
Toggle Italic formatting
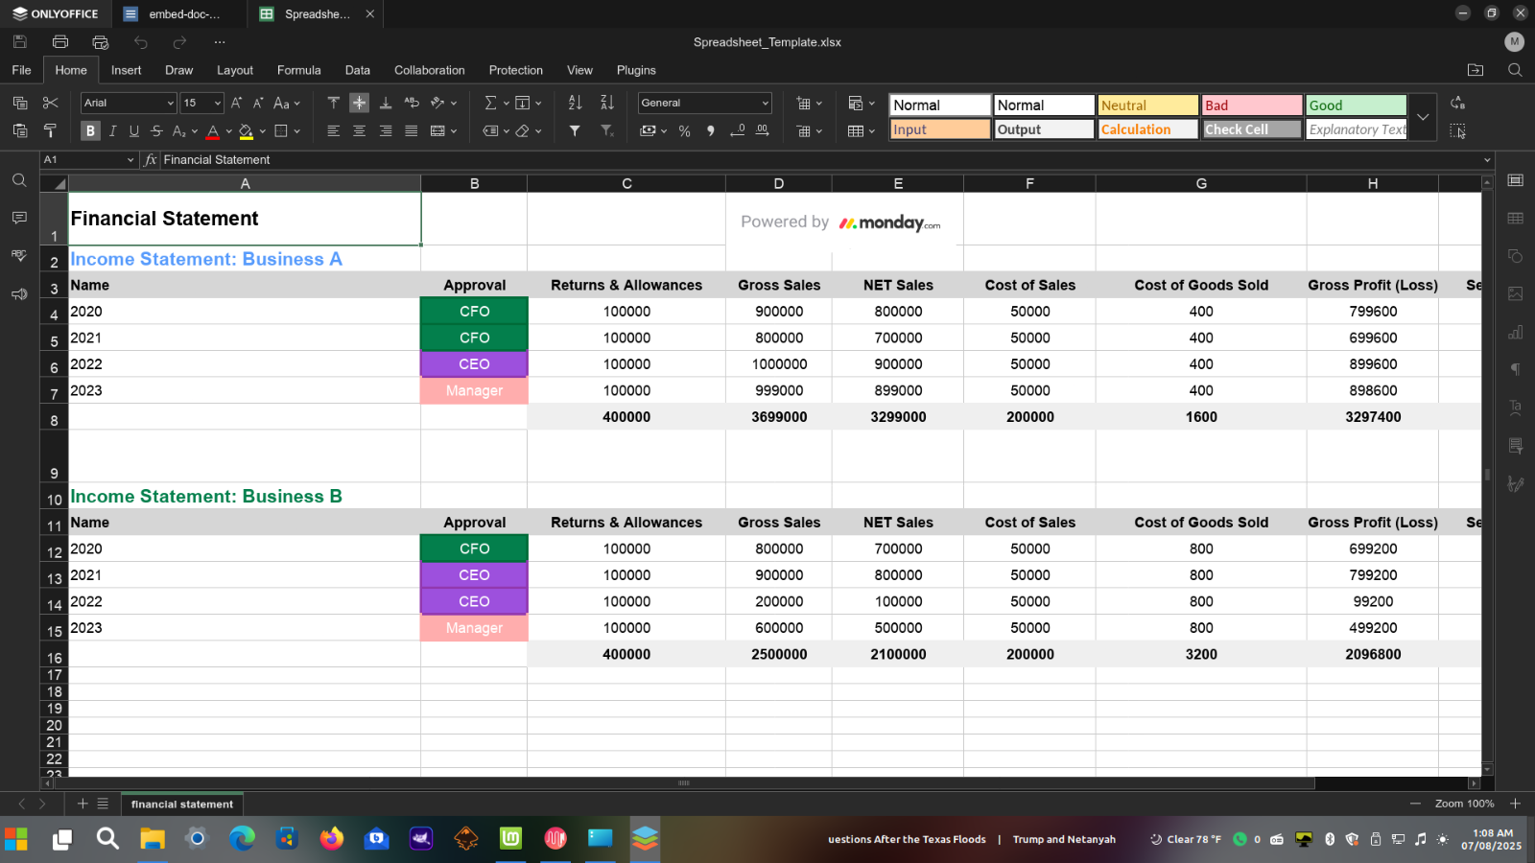(112, 131)
